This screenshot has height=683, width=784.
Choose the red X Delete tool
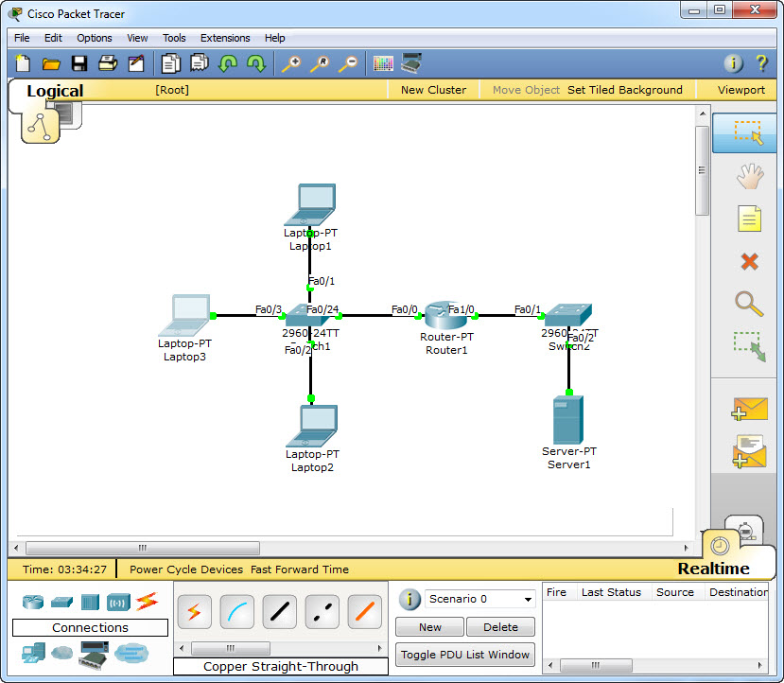coord(750,261)
